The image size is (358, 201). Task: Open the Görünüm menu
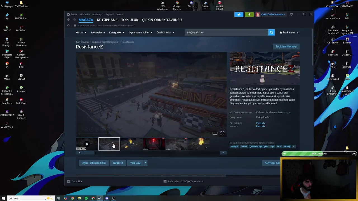(x=85, y=15)
